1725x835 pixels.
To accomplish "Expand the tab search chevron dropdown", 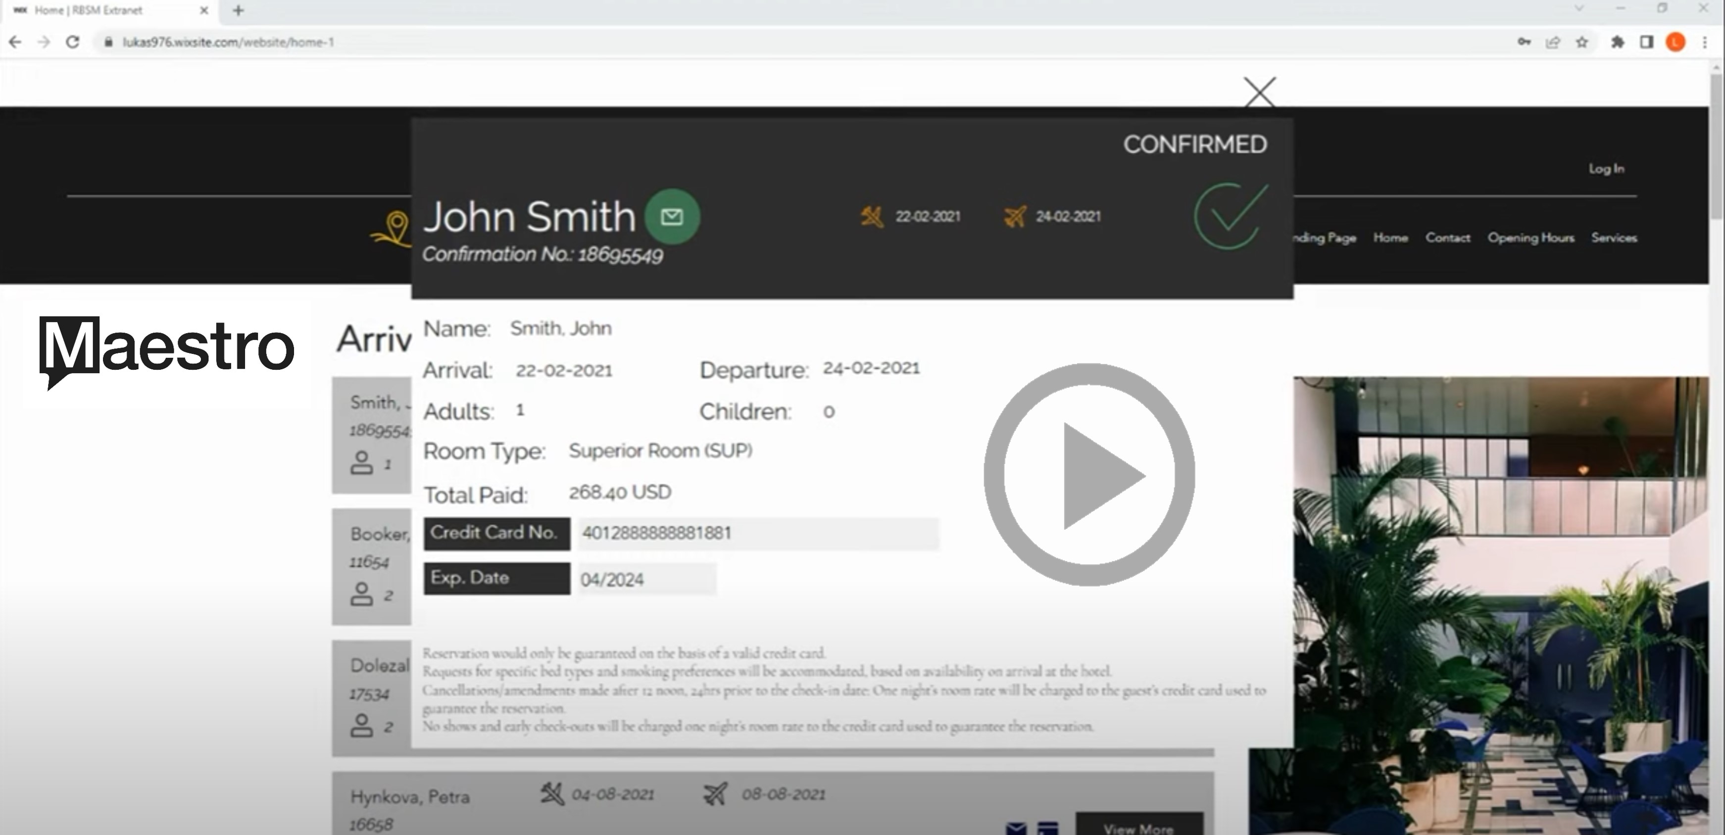I will click(1579, 9).
